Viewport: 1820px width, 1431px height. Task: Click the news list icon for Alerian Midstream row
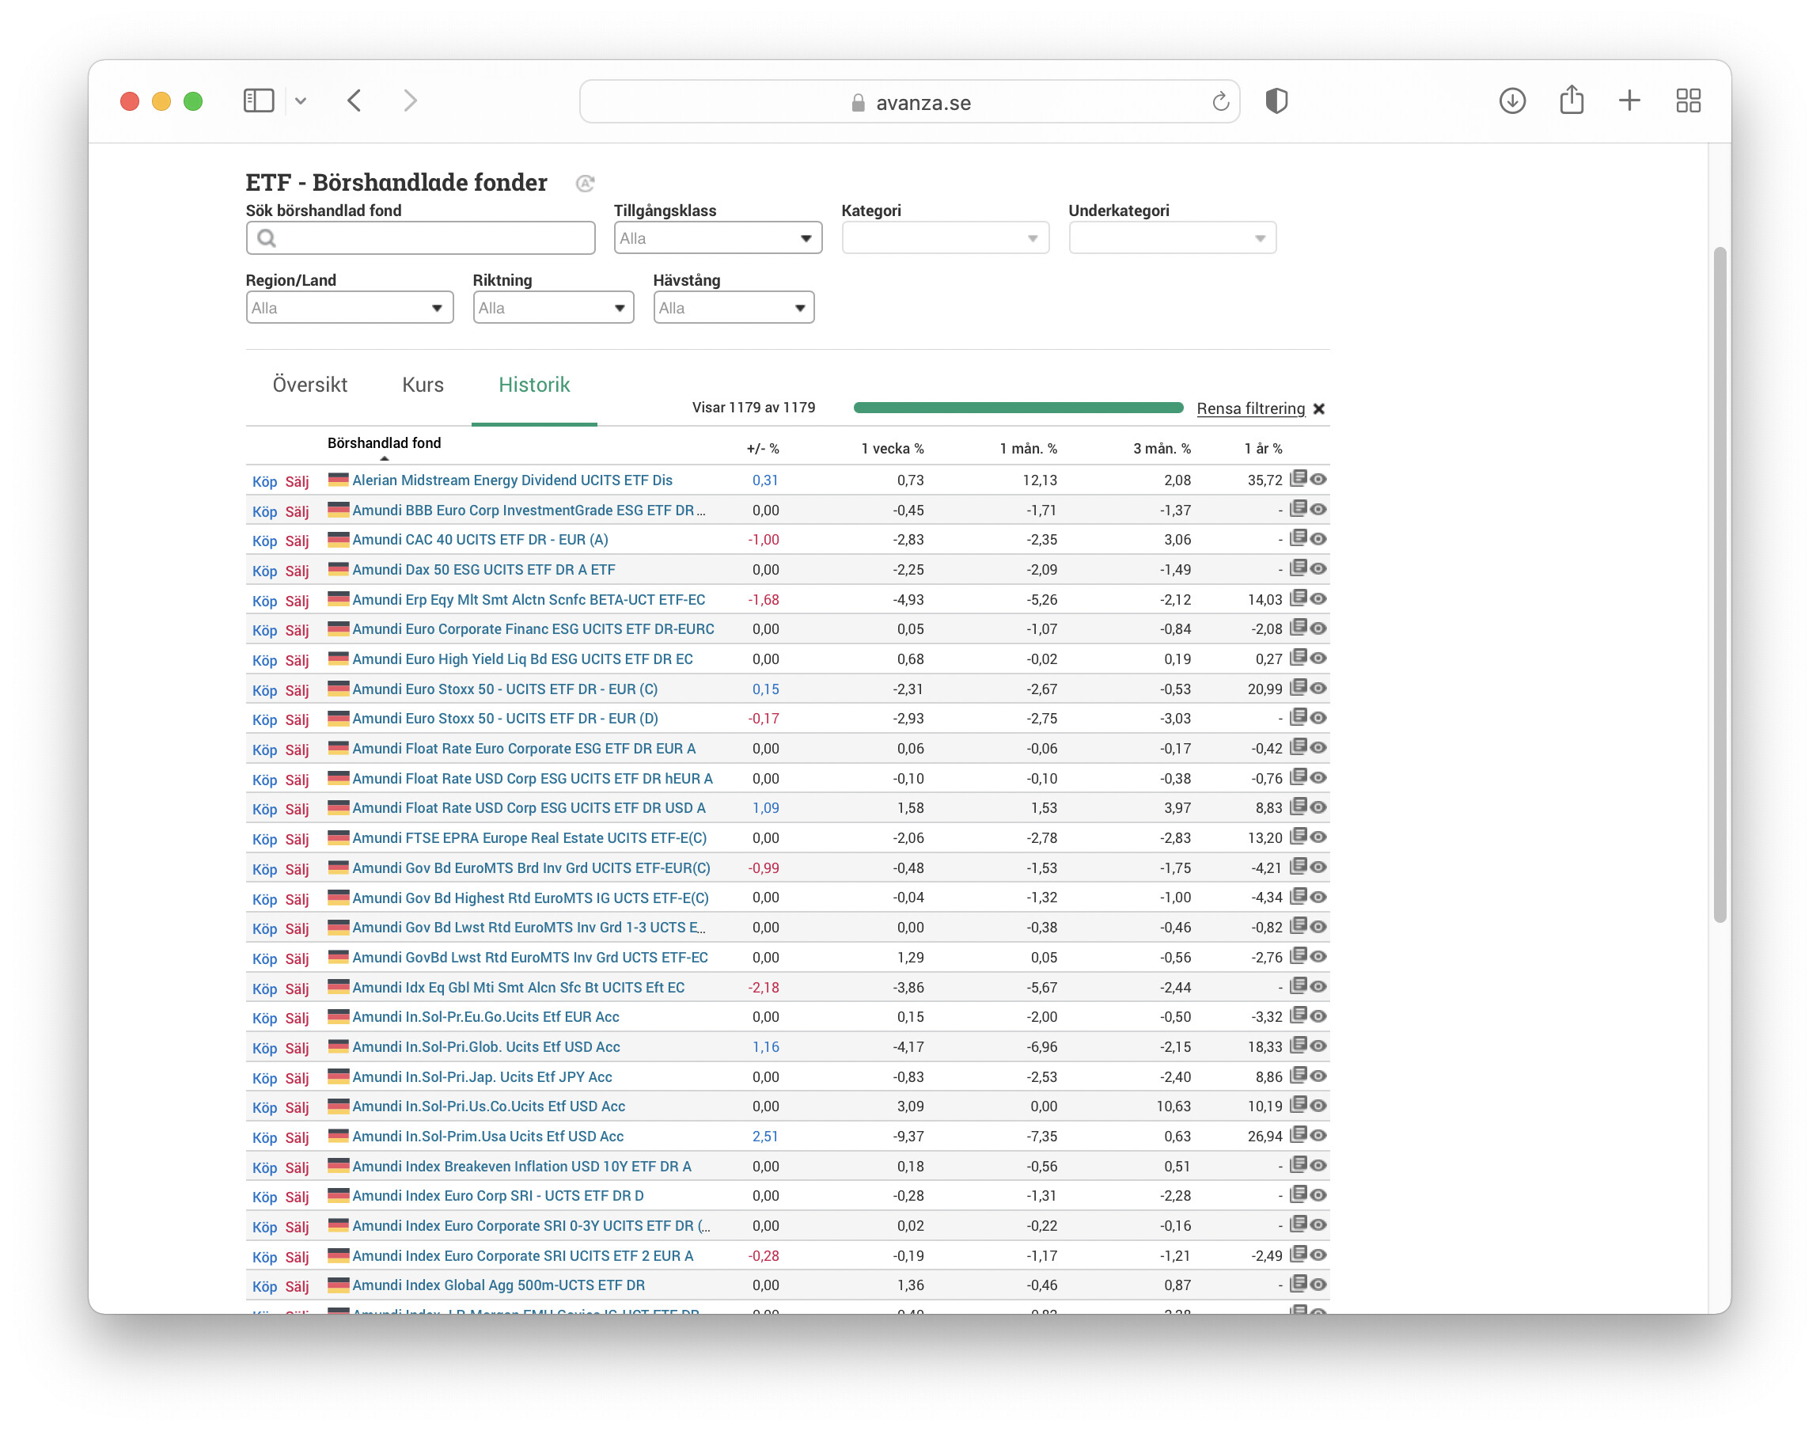click(x=1299, y=478)
